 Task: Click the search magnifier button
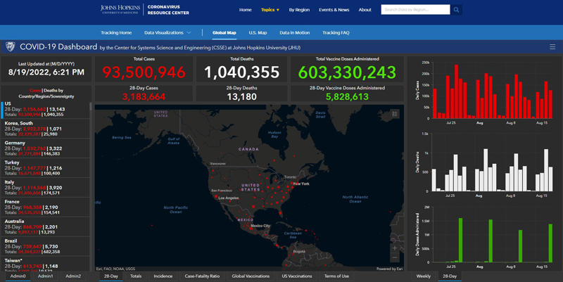(456, 10)
